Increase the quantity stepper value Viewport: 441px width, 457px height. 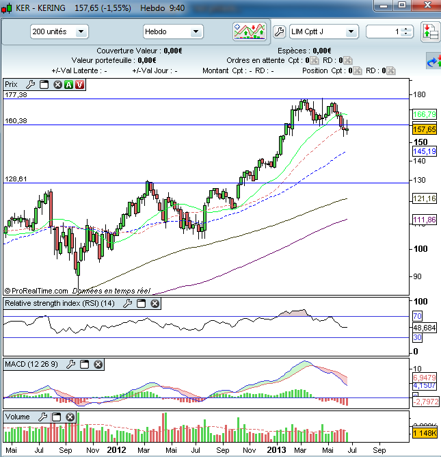pos(405,29)
